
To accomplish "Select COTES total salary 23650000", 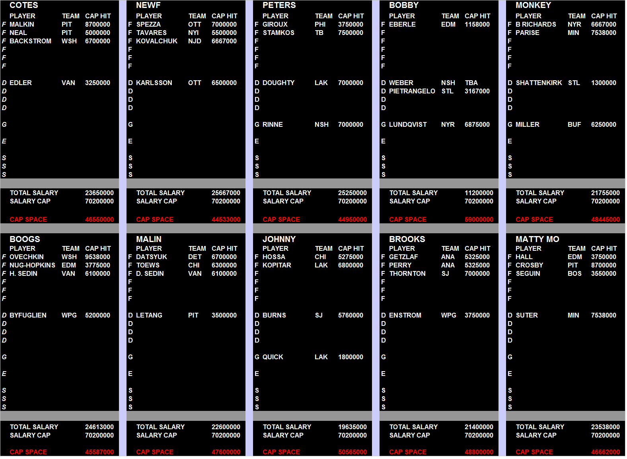I will coord(99,193).
